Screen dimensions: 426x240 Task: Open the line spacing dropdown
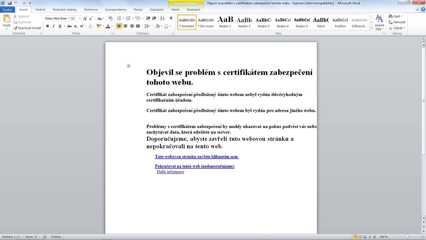click(147, 26)
